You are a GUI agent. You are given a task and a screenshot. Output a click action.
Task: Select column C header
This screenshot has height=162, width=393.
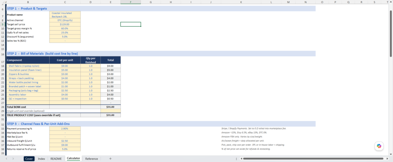65,2
